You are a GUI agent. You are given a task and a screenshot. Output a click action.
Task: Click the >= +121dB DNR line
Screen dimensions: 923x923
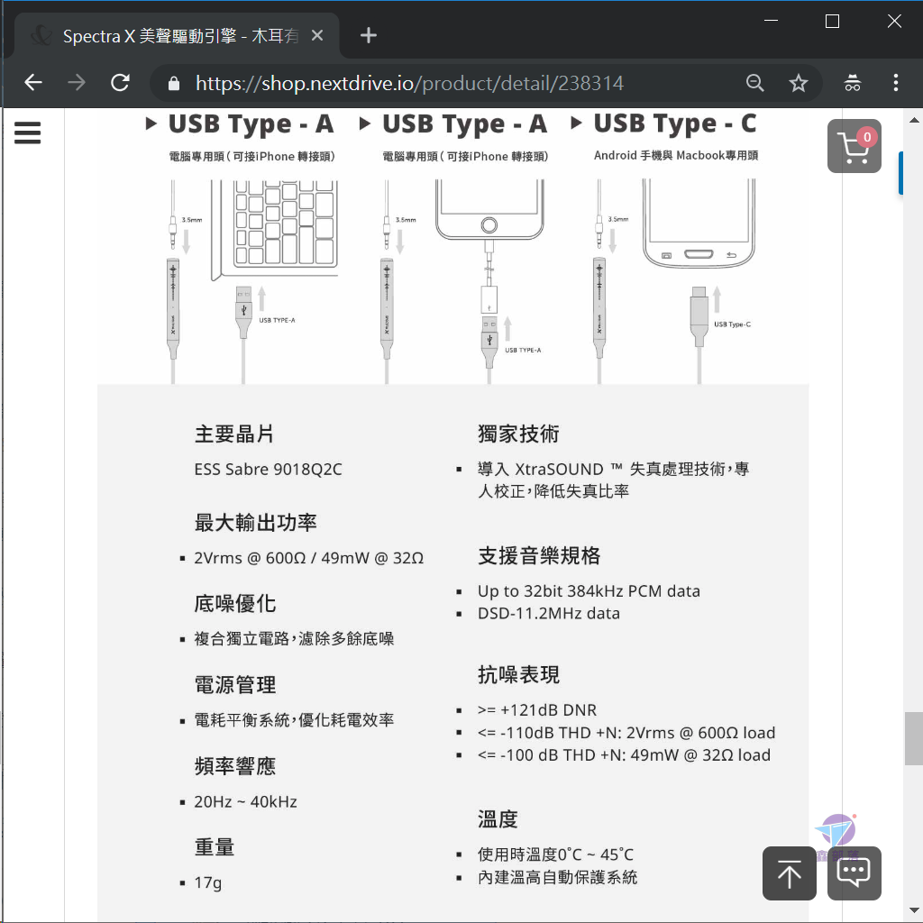(537, 710)
